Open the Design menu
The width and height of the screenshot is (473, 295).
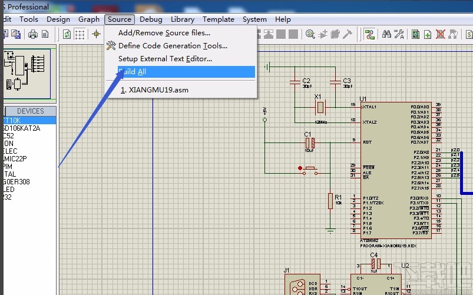click(x=58, y=19)
